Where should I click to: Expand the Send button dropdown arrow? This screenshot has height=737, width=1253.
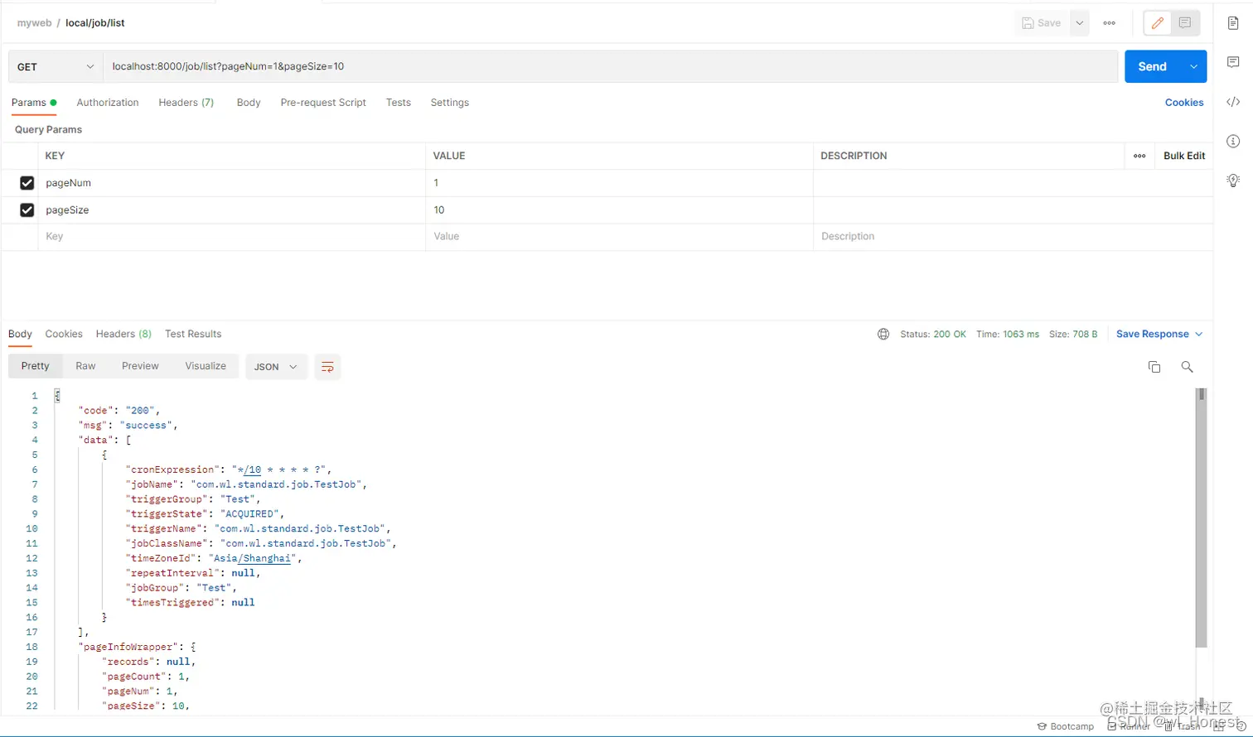click(x=1193, y=66)
